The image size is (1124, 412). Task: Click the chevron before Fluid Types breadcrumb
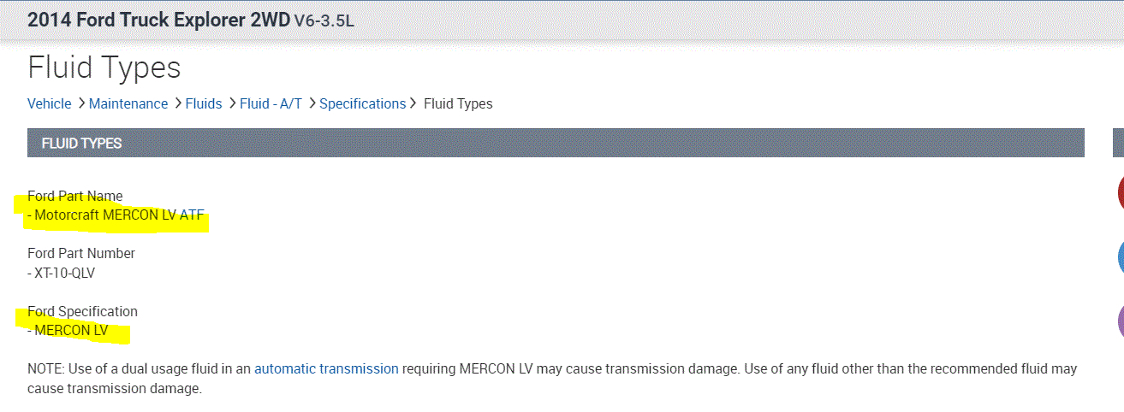click(x=415, y=103)
